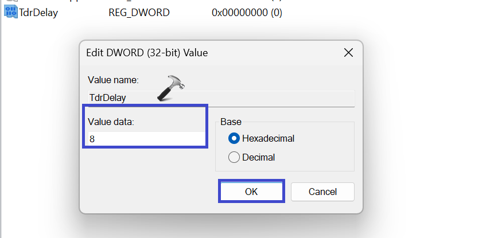Click the hammer watermark icon

173,88
